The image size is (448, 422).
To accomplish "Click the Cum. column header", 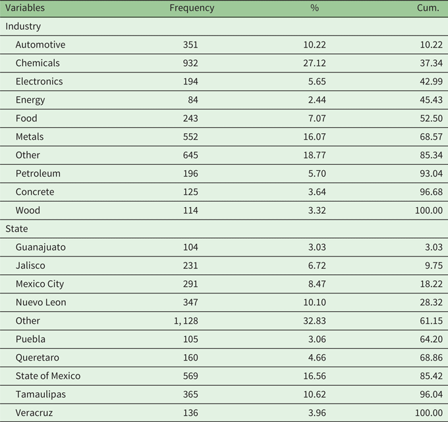I will click(428, 8).
